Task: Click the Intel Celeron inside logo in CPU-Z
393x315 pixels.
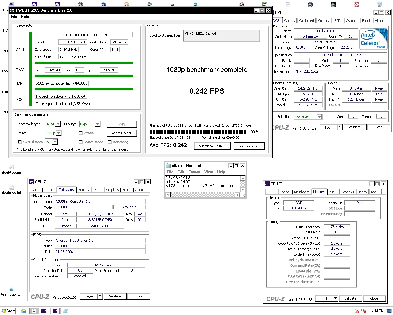Action: pos(374,39)
